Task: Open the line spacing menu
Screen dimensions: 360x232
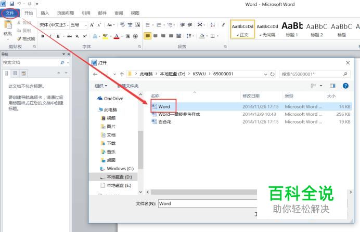Action: pos(189,36)
